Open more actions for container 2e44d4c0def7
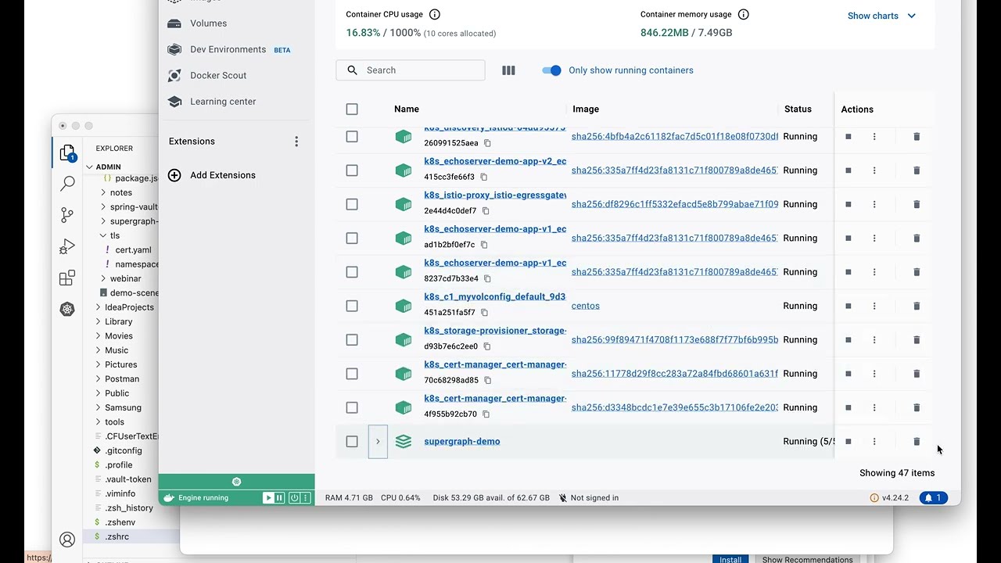1001x563 pixels. pyautogui.click(x=874, y=204)
